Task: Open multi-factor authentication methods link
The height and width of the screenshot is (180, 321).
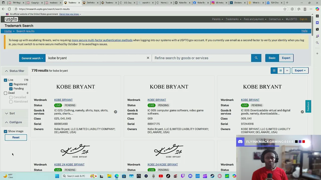Action: tap(102, 40)
